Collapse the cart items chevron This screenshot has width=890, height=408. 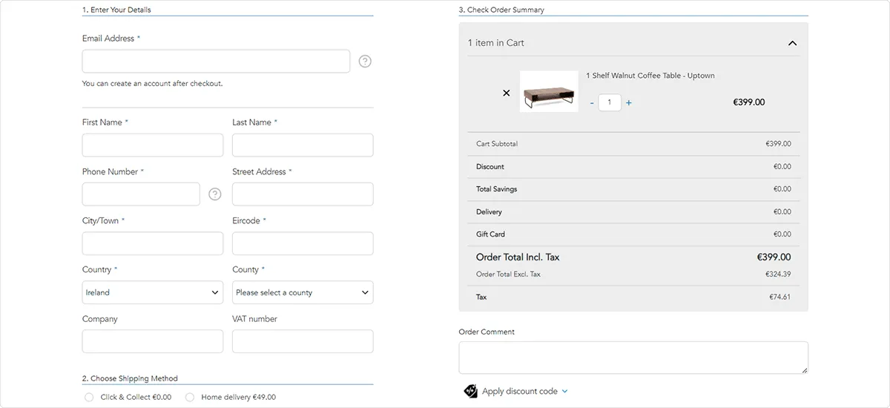(x=792, y=43)
